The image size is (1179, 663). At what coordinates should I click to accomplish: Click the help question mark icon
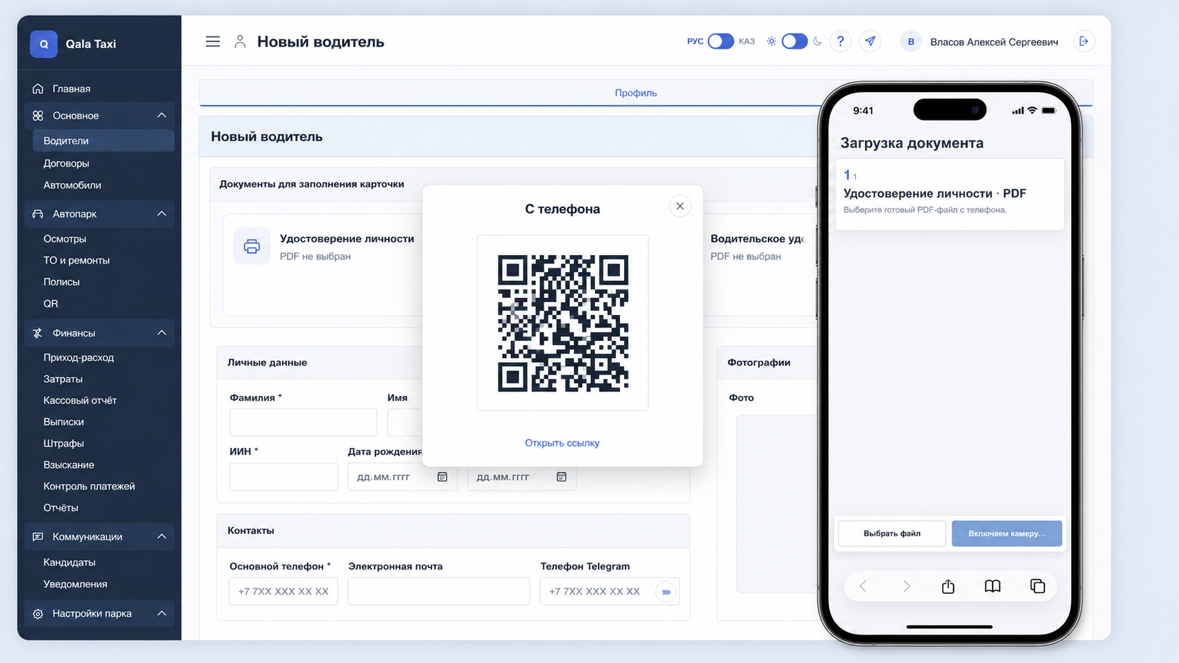click(840, 42)
